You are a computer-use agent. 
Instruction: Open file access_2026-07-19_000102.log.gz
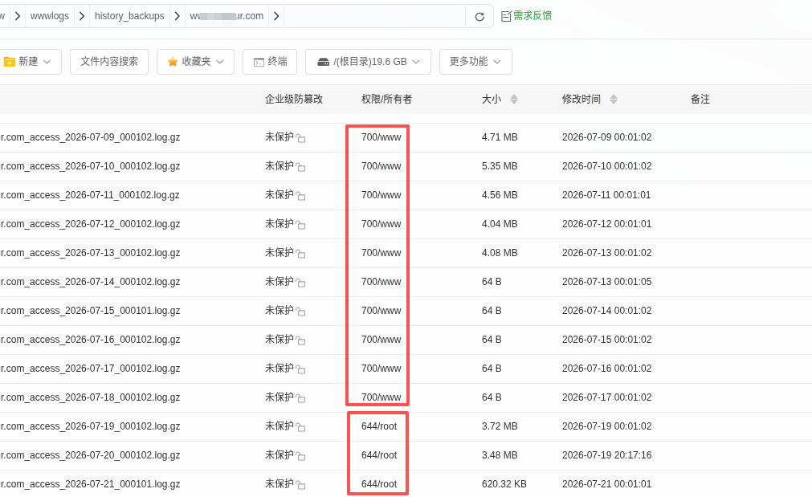[x=90, y=426]
